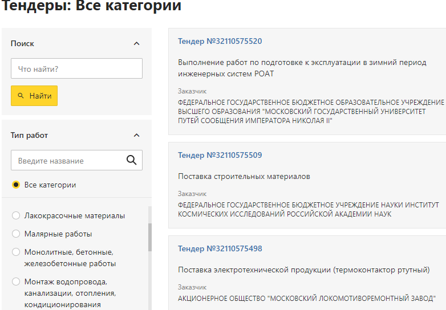446x310 pixels.
Task: Select Монтаж водопровода, канализации radio option
Action: (x=16, y=282)
